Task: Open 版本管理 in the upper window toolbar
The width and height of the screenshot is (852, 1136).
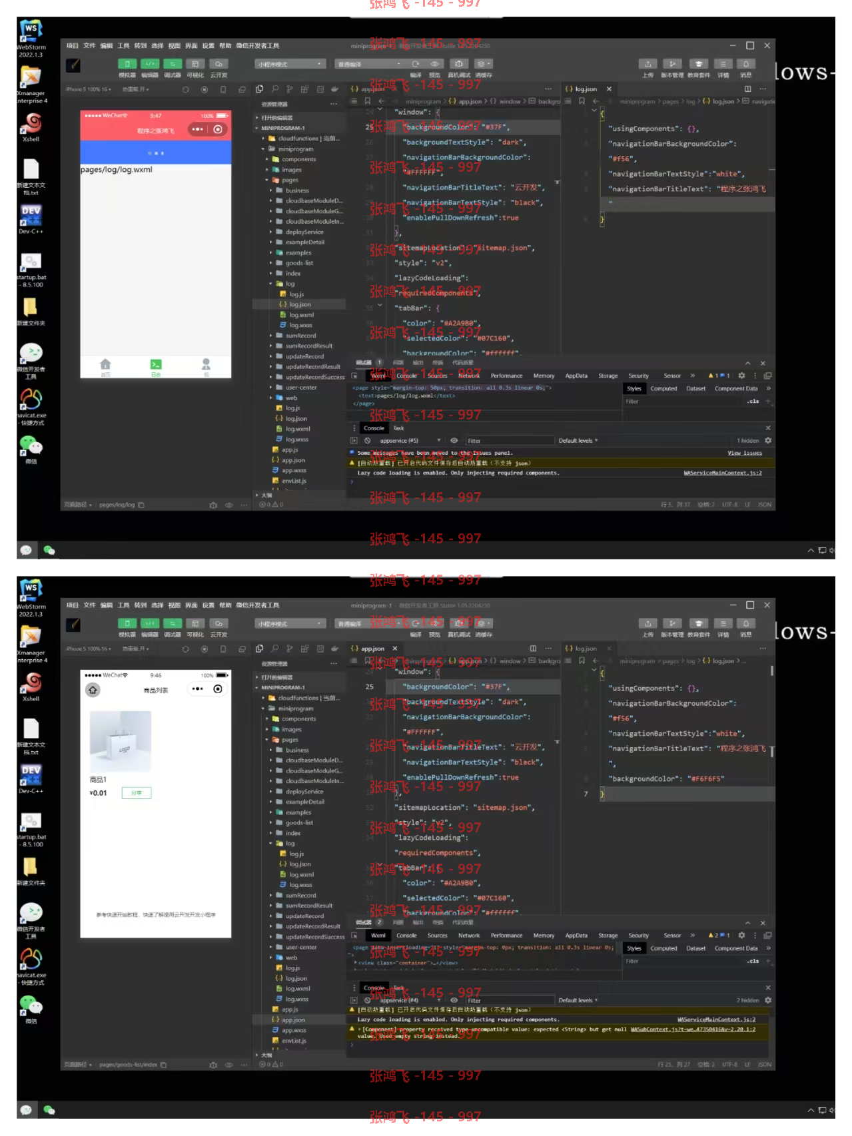Action: [x=673, y=64]
